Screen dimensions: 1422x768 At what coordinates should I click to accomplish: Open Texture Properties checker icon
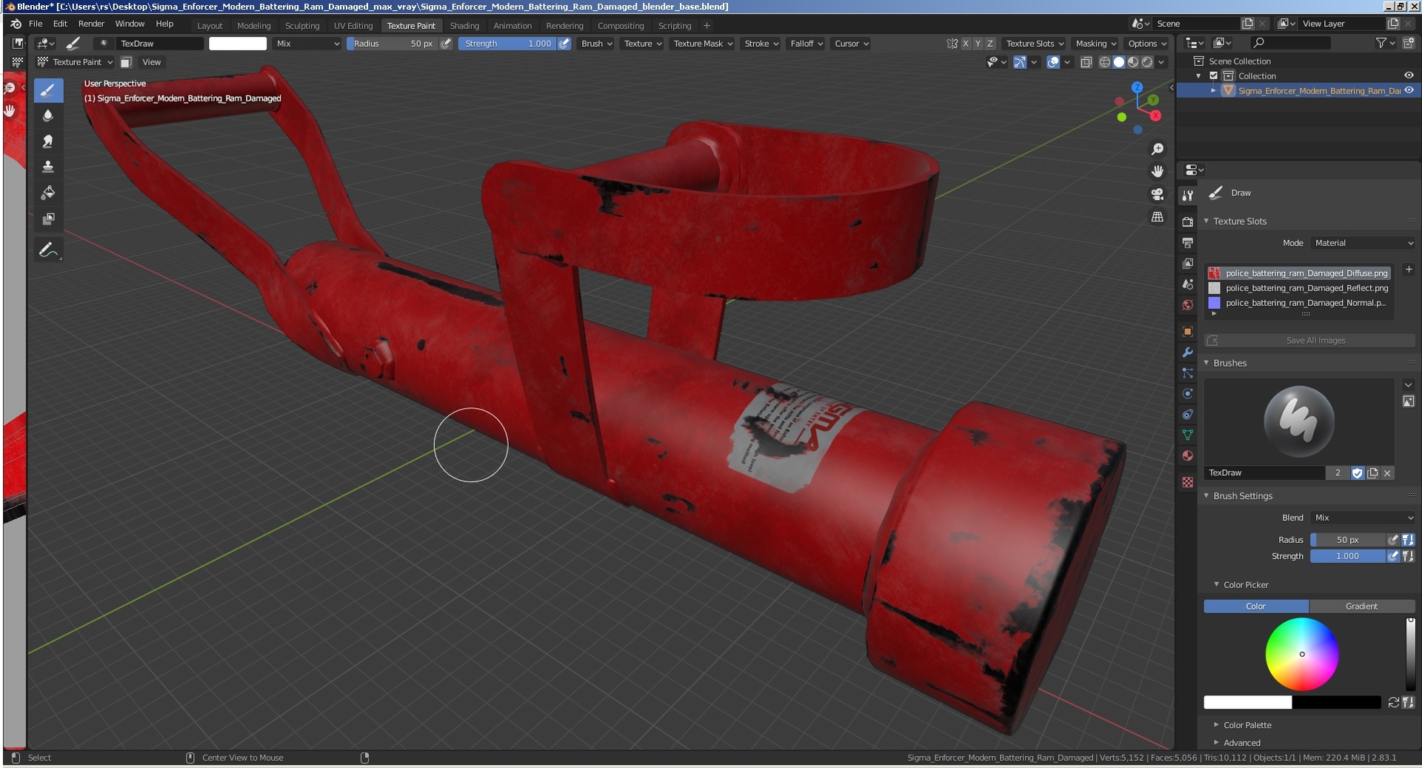pyautogui.click(x=1187, y=483)
